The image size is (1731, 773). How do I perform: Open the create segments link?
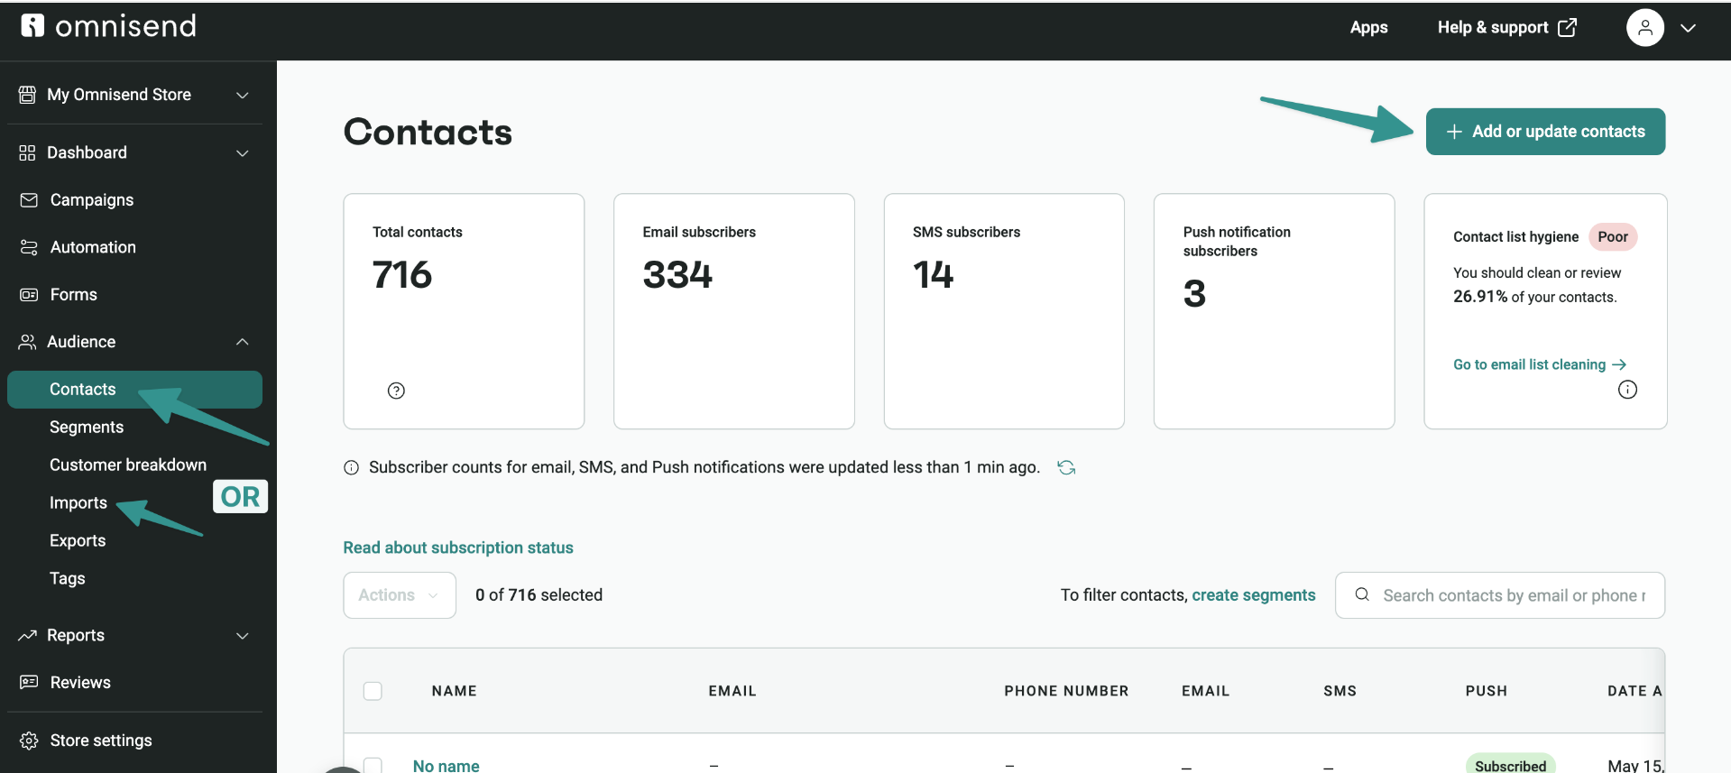(1253, 595)
